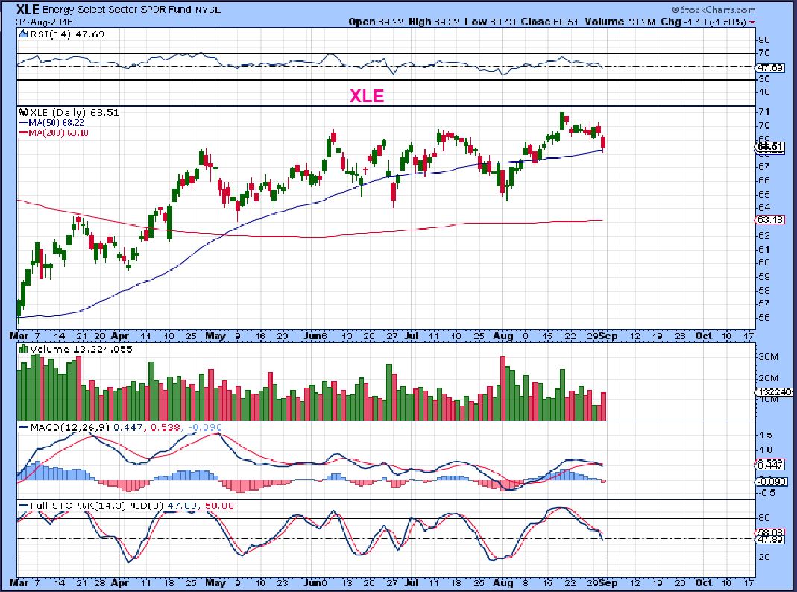Click the 56 label on the price axis

[764, 318]
